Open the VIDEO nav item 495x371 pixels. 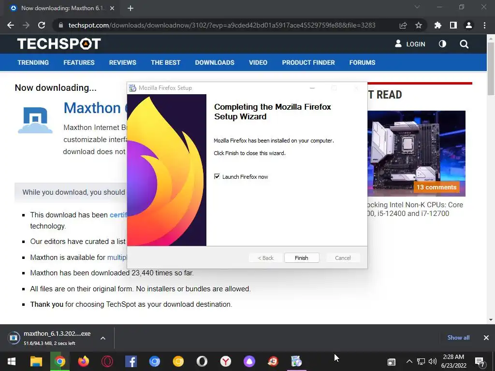258,62
